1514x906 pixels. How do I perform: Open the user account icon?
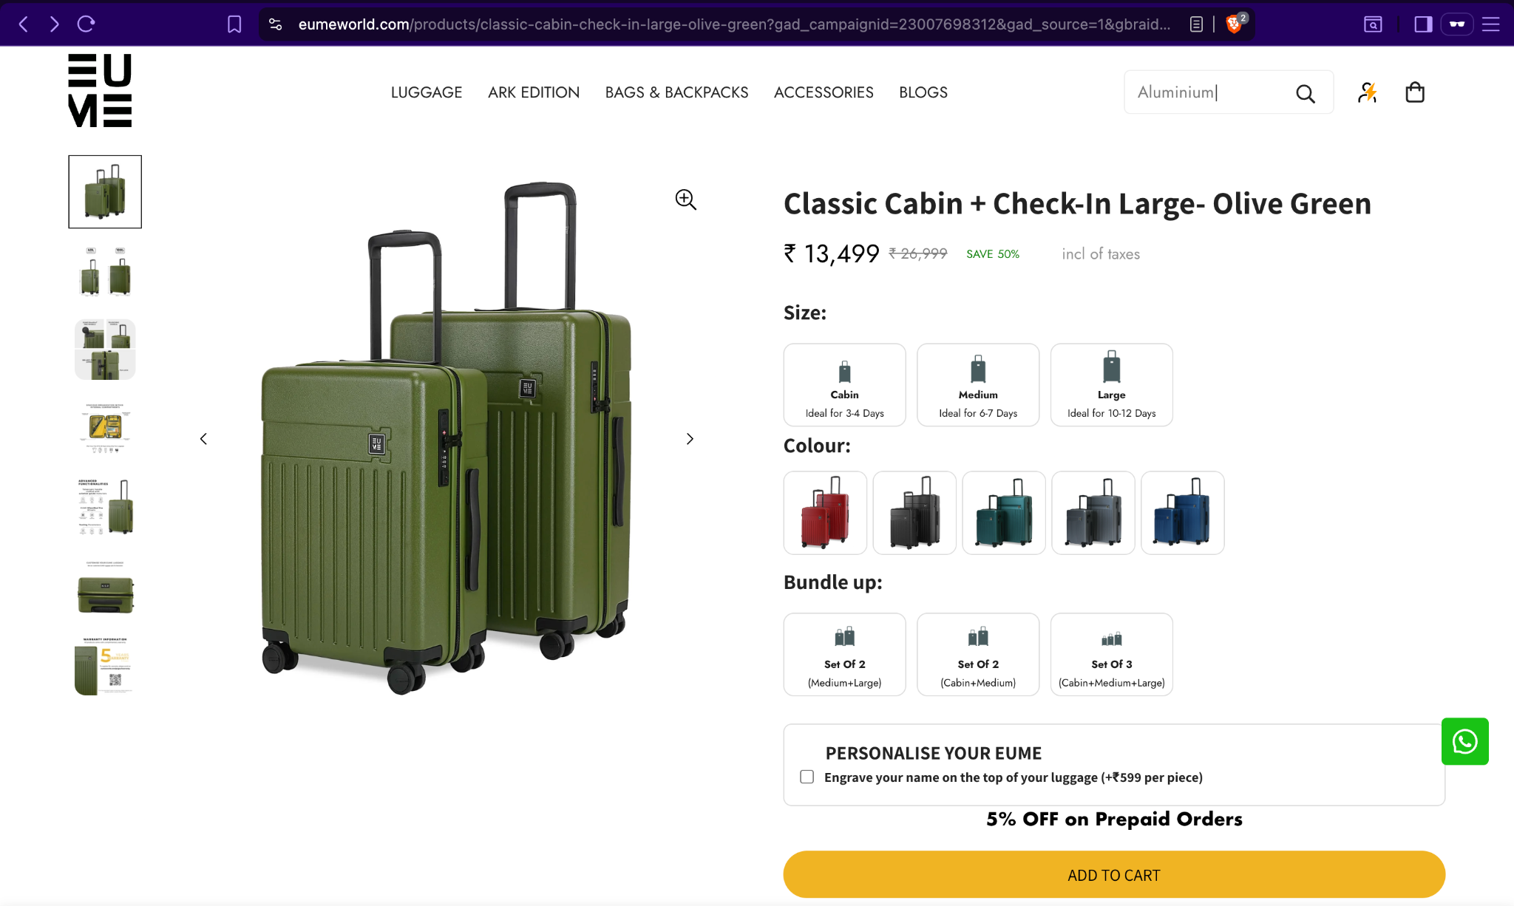(x=1367, y=92)
